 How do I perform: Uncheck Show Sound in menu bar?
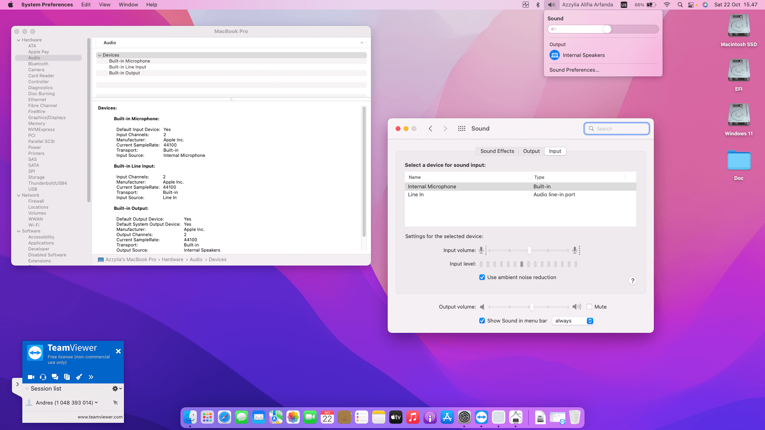pos(482,321)
